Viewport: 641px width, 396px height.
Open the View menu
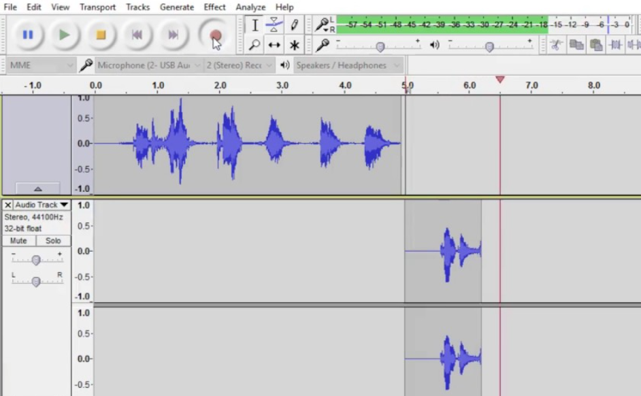[60, 7]
